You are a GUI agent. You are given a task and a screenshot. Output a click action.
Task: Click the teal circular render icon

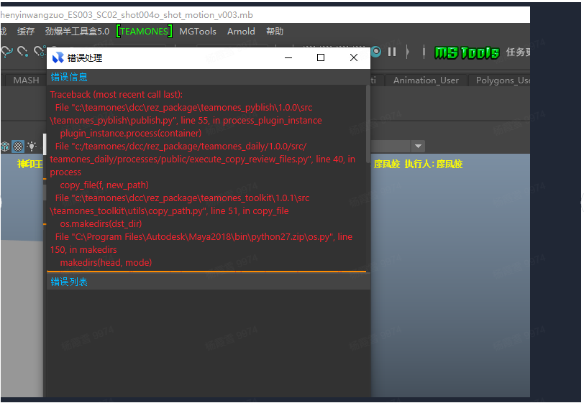click(376, 52)
